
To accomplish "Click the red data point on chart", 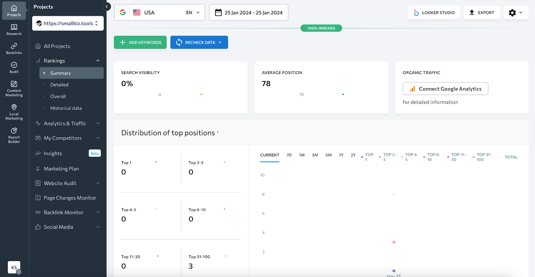I will tap(394, 242).
